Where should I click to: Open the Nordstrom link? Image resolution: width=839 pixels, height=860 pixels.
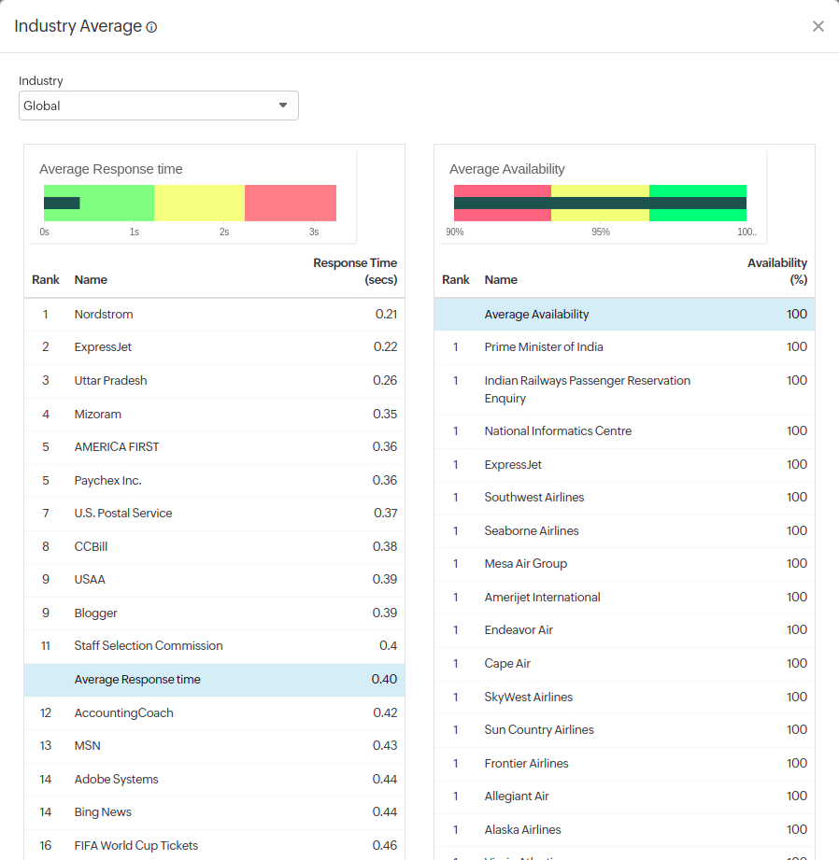[103, 314]
